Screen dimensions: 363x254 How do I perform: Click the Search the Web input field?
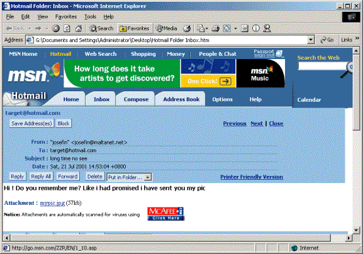[322, 66]
